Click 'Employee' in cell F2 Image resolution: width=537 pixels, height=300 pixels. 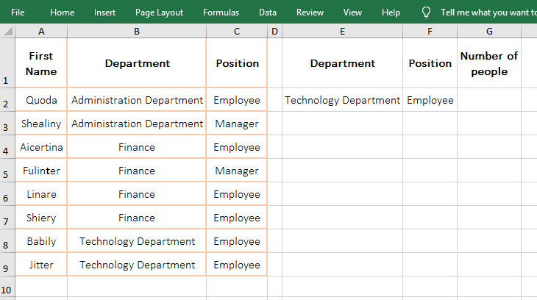[430, 100]
